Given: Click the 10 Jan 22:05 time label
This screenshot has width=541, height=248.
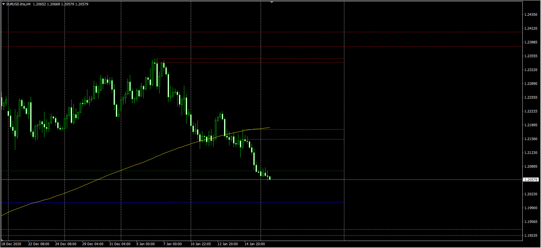Looking at the screenshot, I should pos(200,244).
